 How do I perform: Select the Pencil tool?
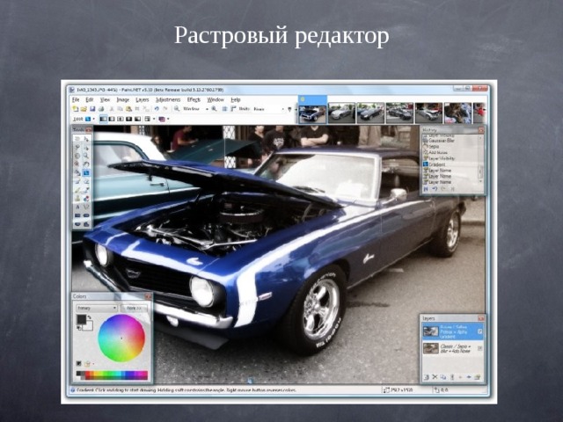[x=77, y=190]
